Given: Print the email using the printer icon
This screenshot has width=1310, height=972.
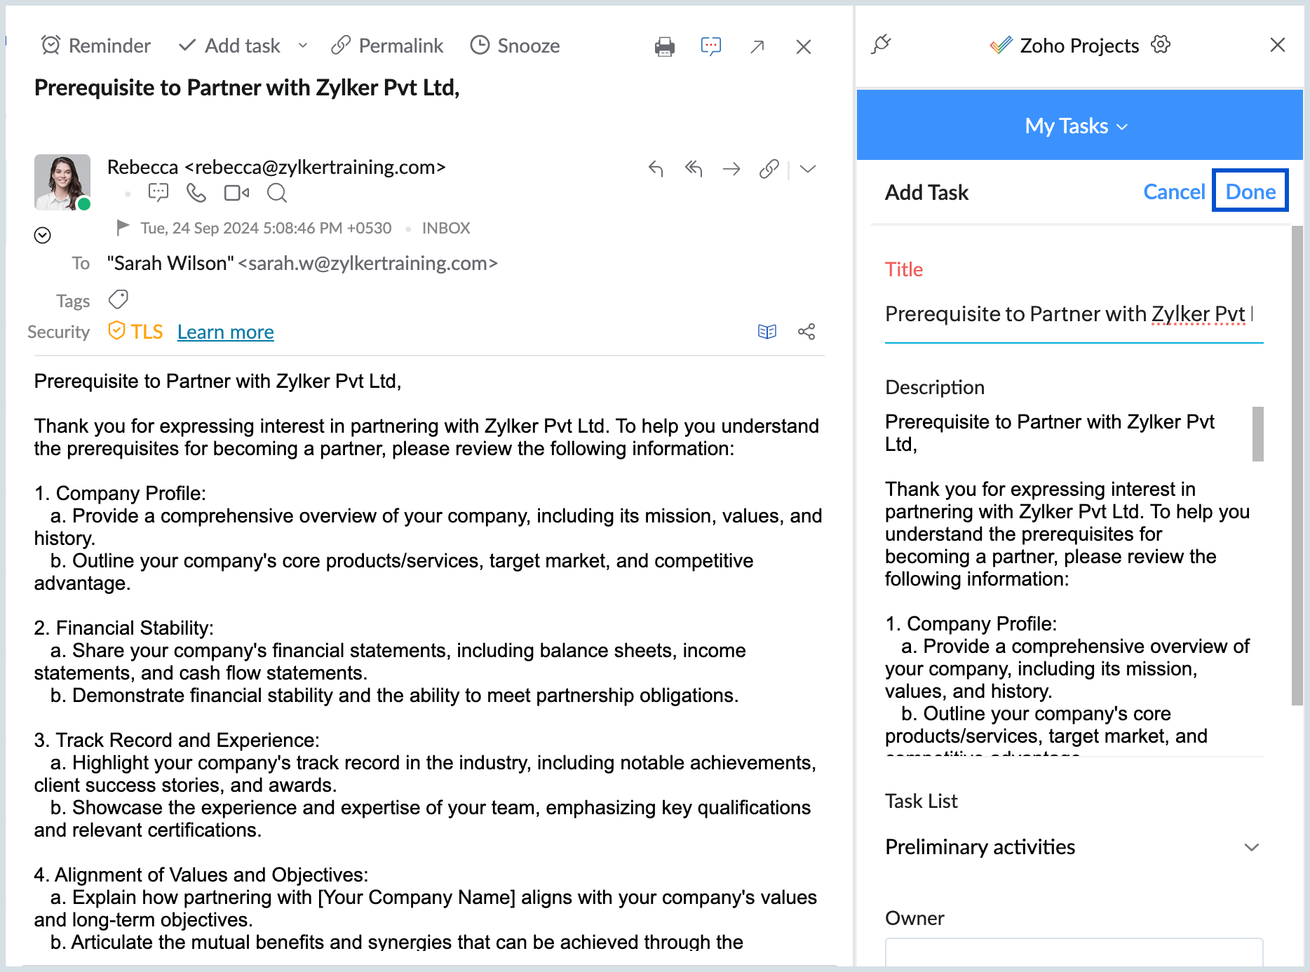Looking at the screenshot, I should pos(664,47).
